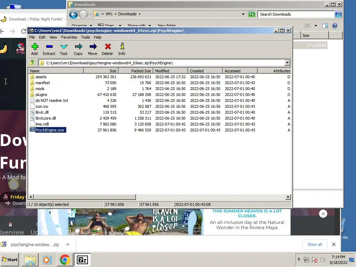Sort by Modified column header
This screenshot has width=356, height=267.
pyautogui.click(x=170, y=71)
